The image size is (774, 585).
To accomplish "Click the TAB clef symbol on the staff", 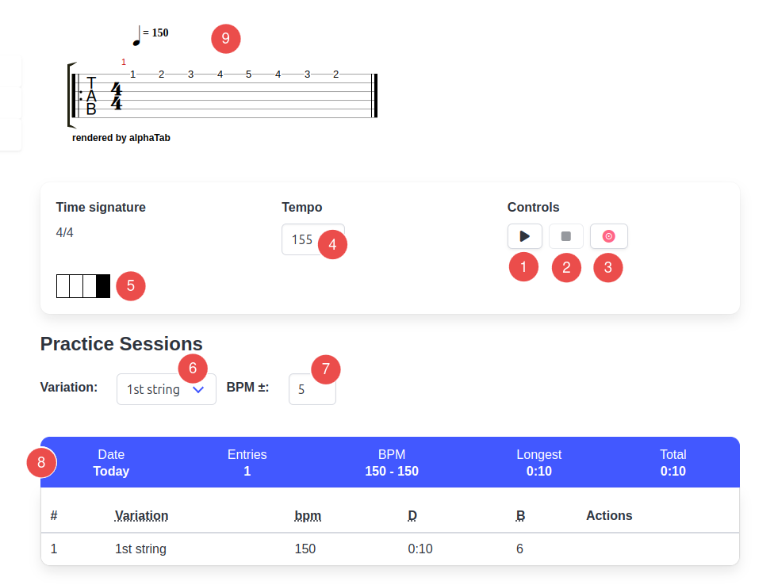I will (x=91, y=96).
